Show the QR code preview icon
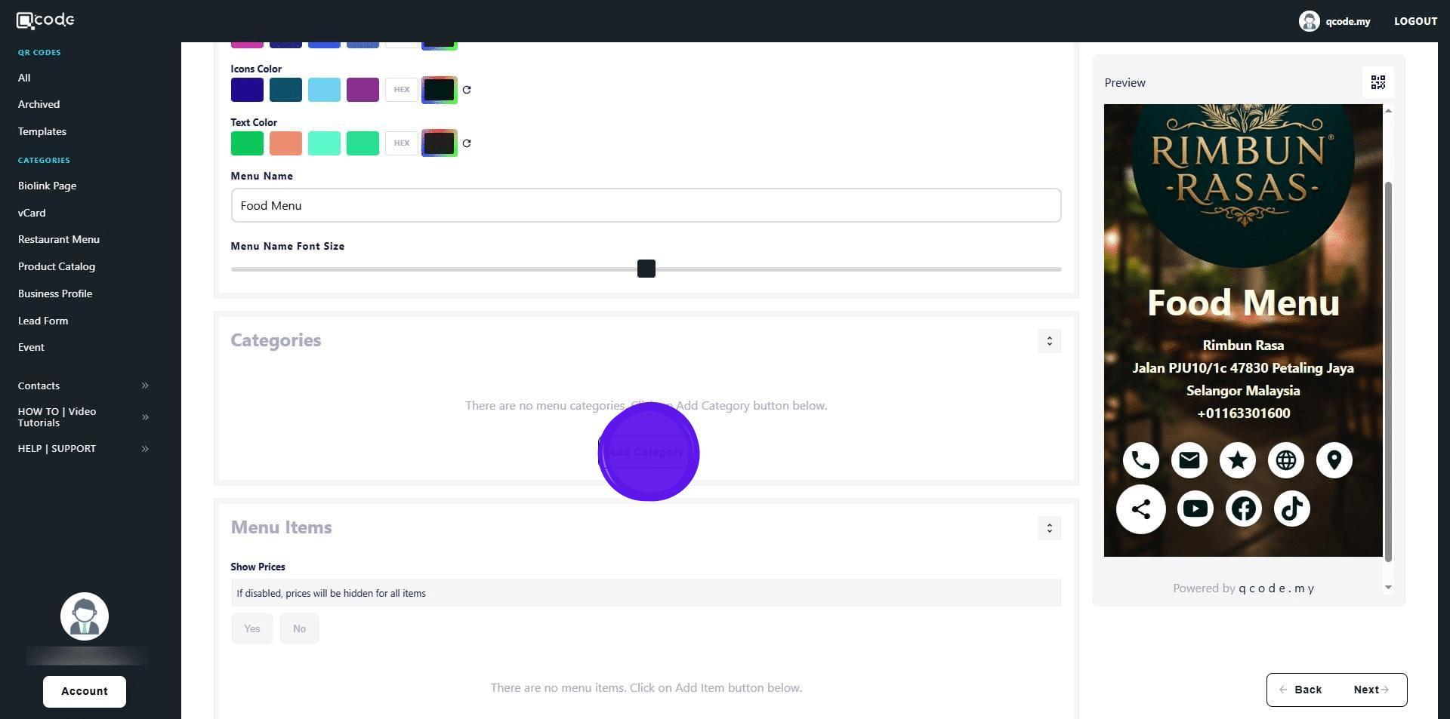Viewport: 1450px width, 719px height. (1377, 82)
